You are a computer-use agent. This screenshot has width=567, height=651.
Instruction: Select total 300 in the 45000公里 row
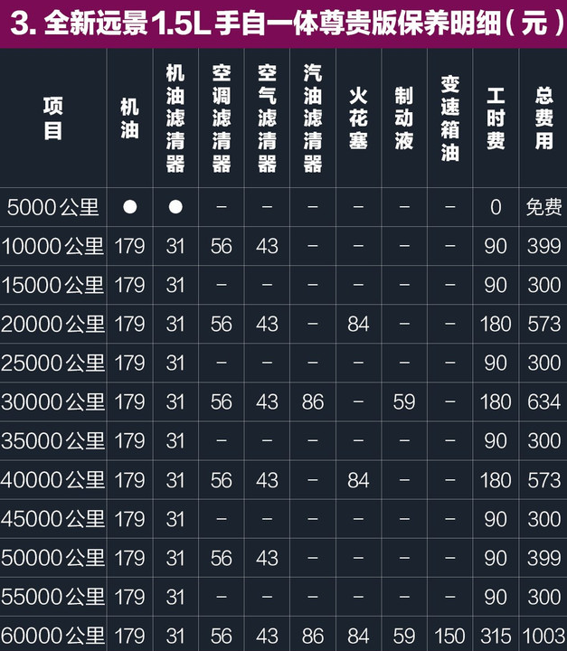[543, 519]
